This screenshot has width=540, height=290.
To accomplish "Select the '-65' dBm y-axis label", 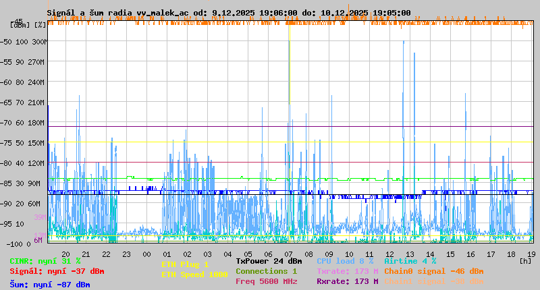I will tap(6, 103).
